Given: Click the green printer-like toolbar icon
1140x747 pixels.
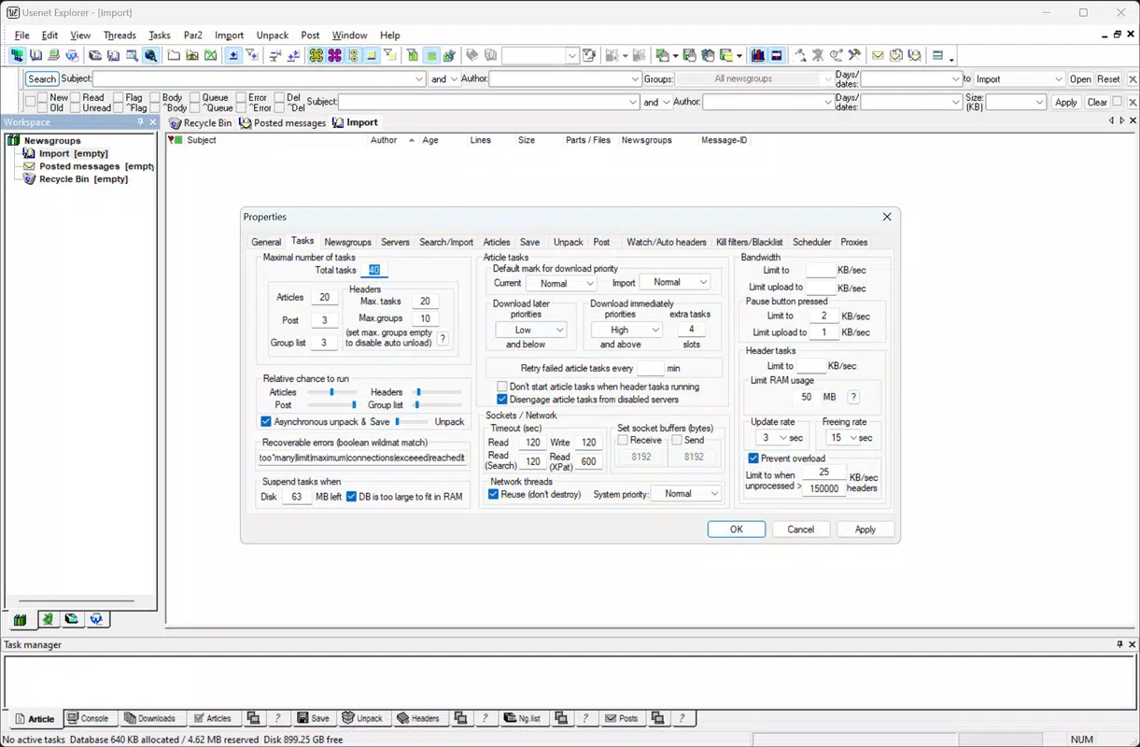Looking at the screenshot, I should 54,56.
